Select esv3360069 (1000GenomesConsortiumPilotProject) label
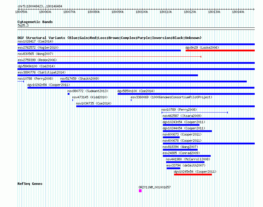 (171, 97)
